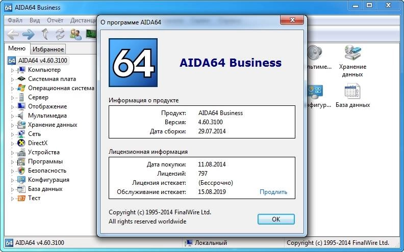Image resolution: width=404 pixels, height=252 pixels.
Task: Click purchase date 11.08.2014
Action: tap(212, 164)
